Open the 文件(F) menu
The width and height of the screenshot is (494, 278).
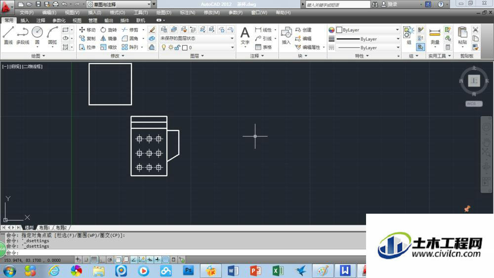27,13
